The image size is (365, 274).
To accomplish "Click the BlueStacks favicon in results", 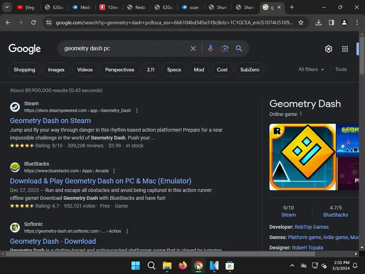I will [x=15, y=167].
